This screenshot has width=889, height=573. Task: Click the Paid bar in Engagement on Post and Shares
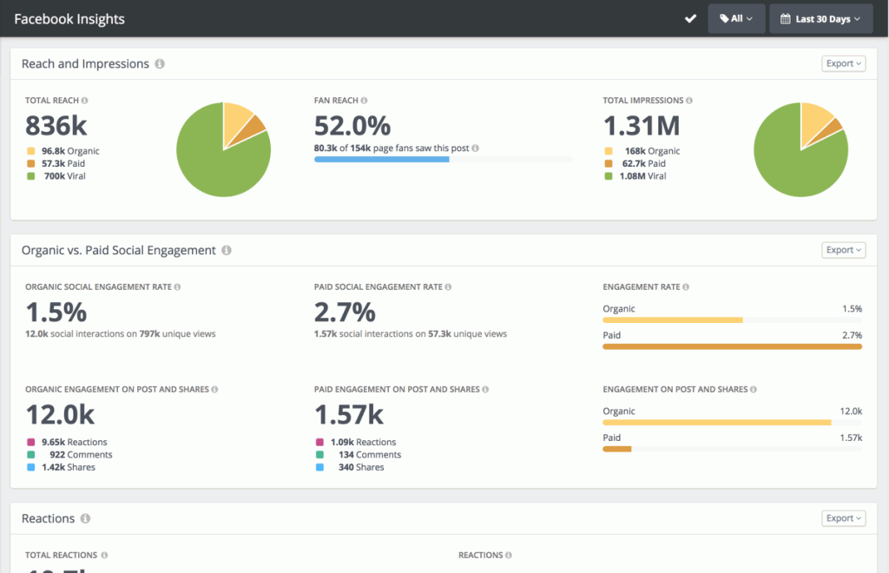[x=617, y=449]
